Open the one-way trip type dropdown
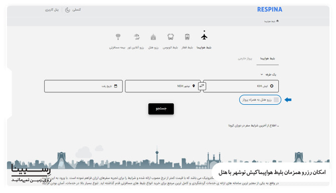Viewport: 336px width, 193px height. coord(268,75)
